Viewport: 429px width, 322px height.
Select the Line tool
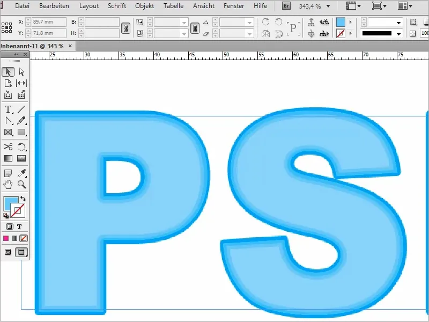[x=21, y=109]
